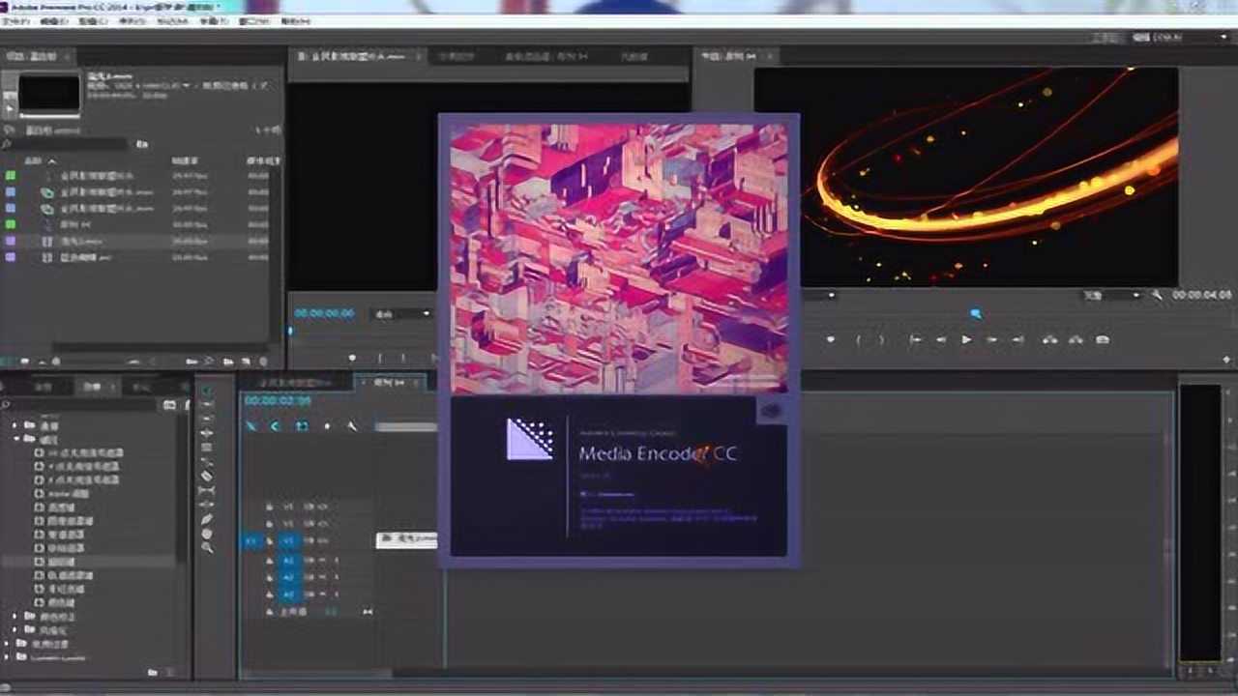Select the clip on timeline track V1
This screenshot has height=696, width=1238.
click(x=406, y=540)
